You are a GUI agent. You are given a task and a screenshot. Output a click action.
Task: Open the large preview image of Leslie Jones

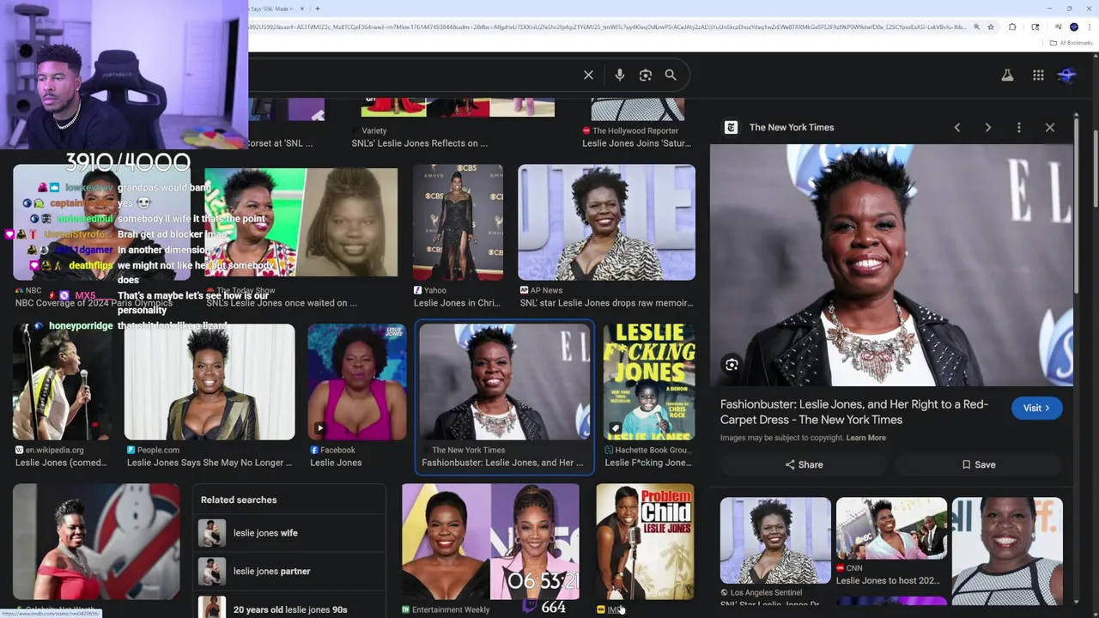(891, 265)
